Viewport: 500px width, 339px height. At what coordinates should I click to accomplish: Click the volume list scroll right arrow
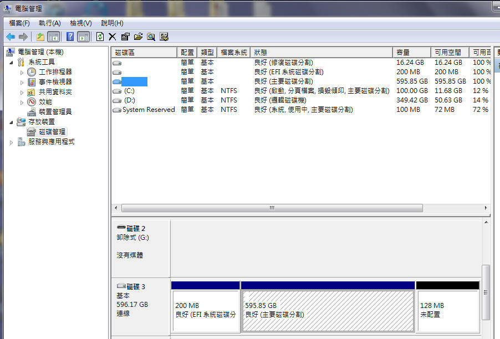pyautogui.click(x=486, y=208)
